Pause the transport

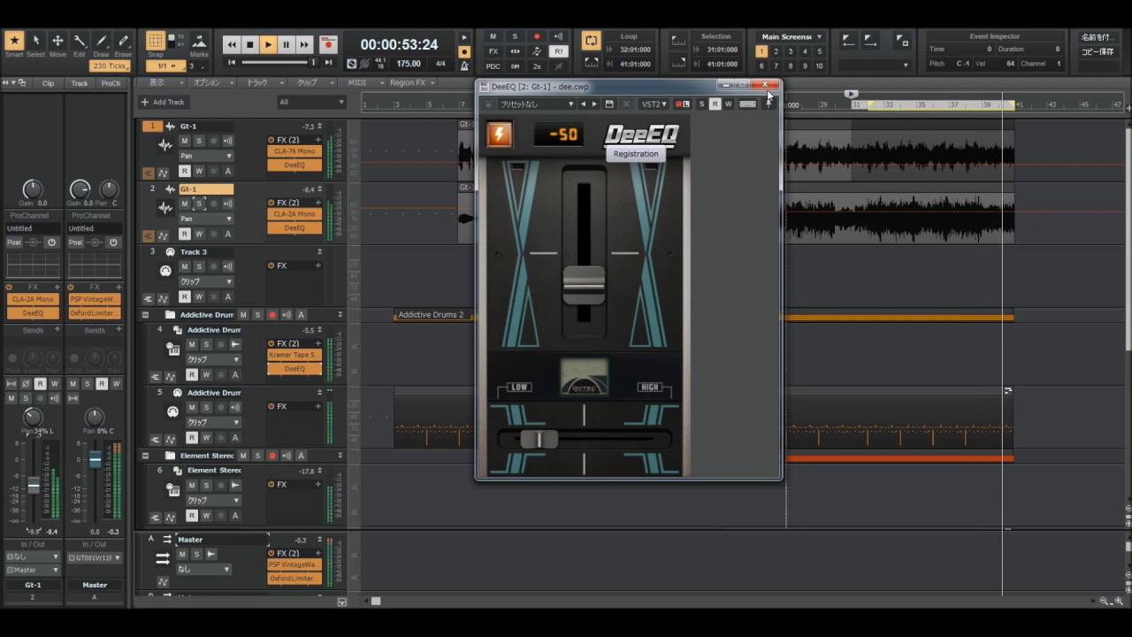(286, 44)
